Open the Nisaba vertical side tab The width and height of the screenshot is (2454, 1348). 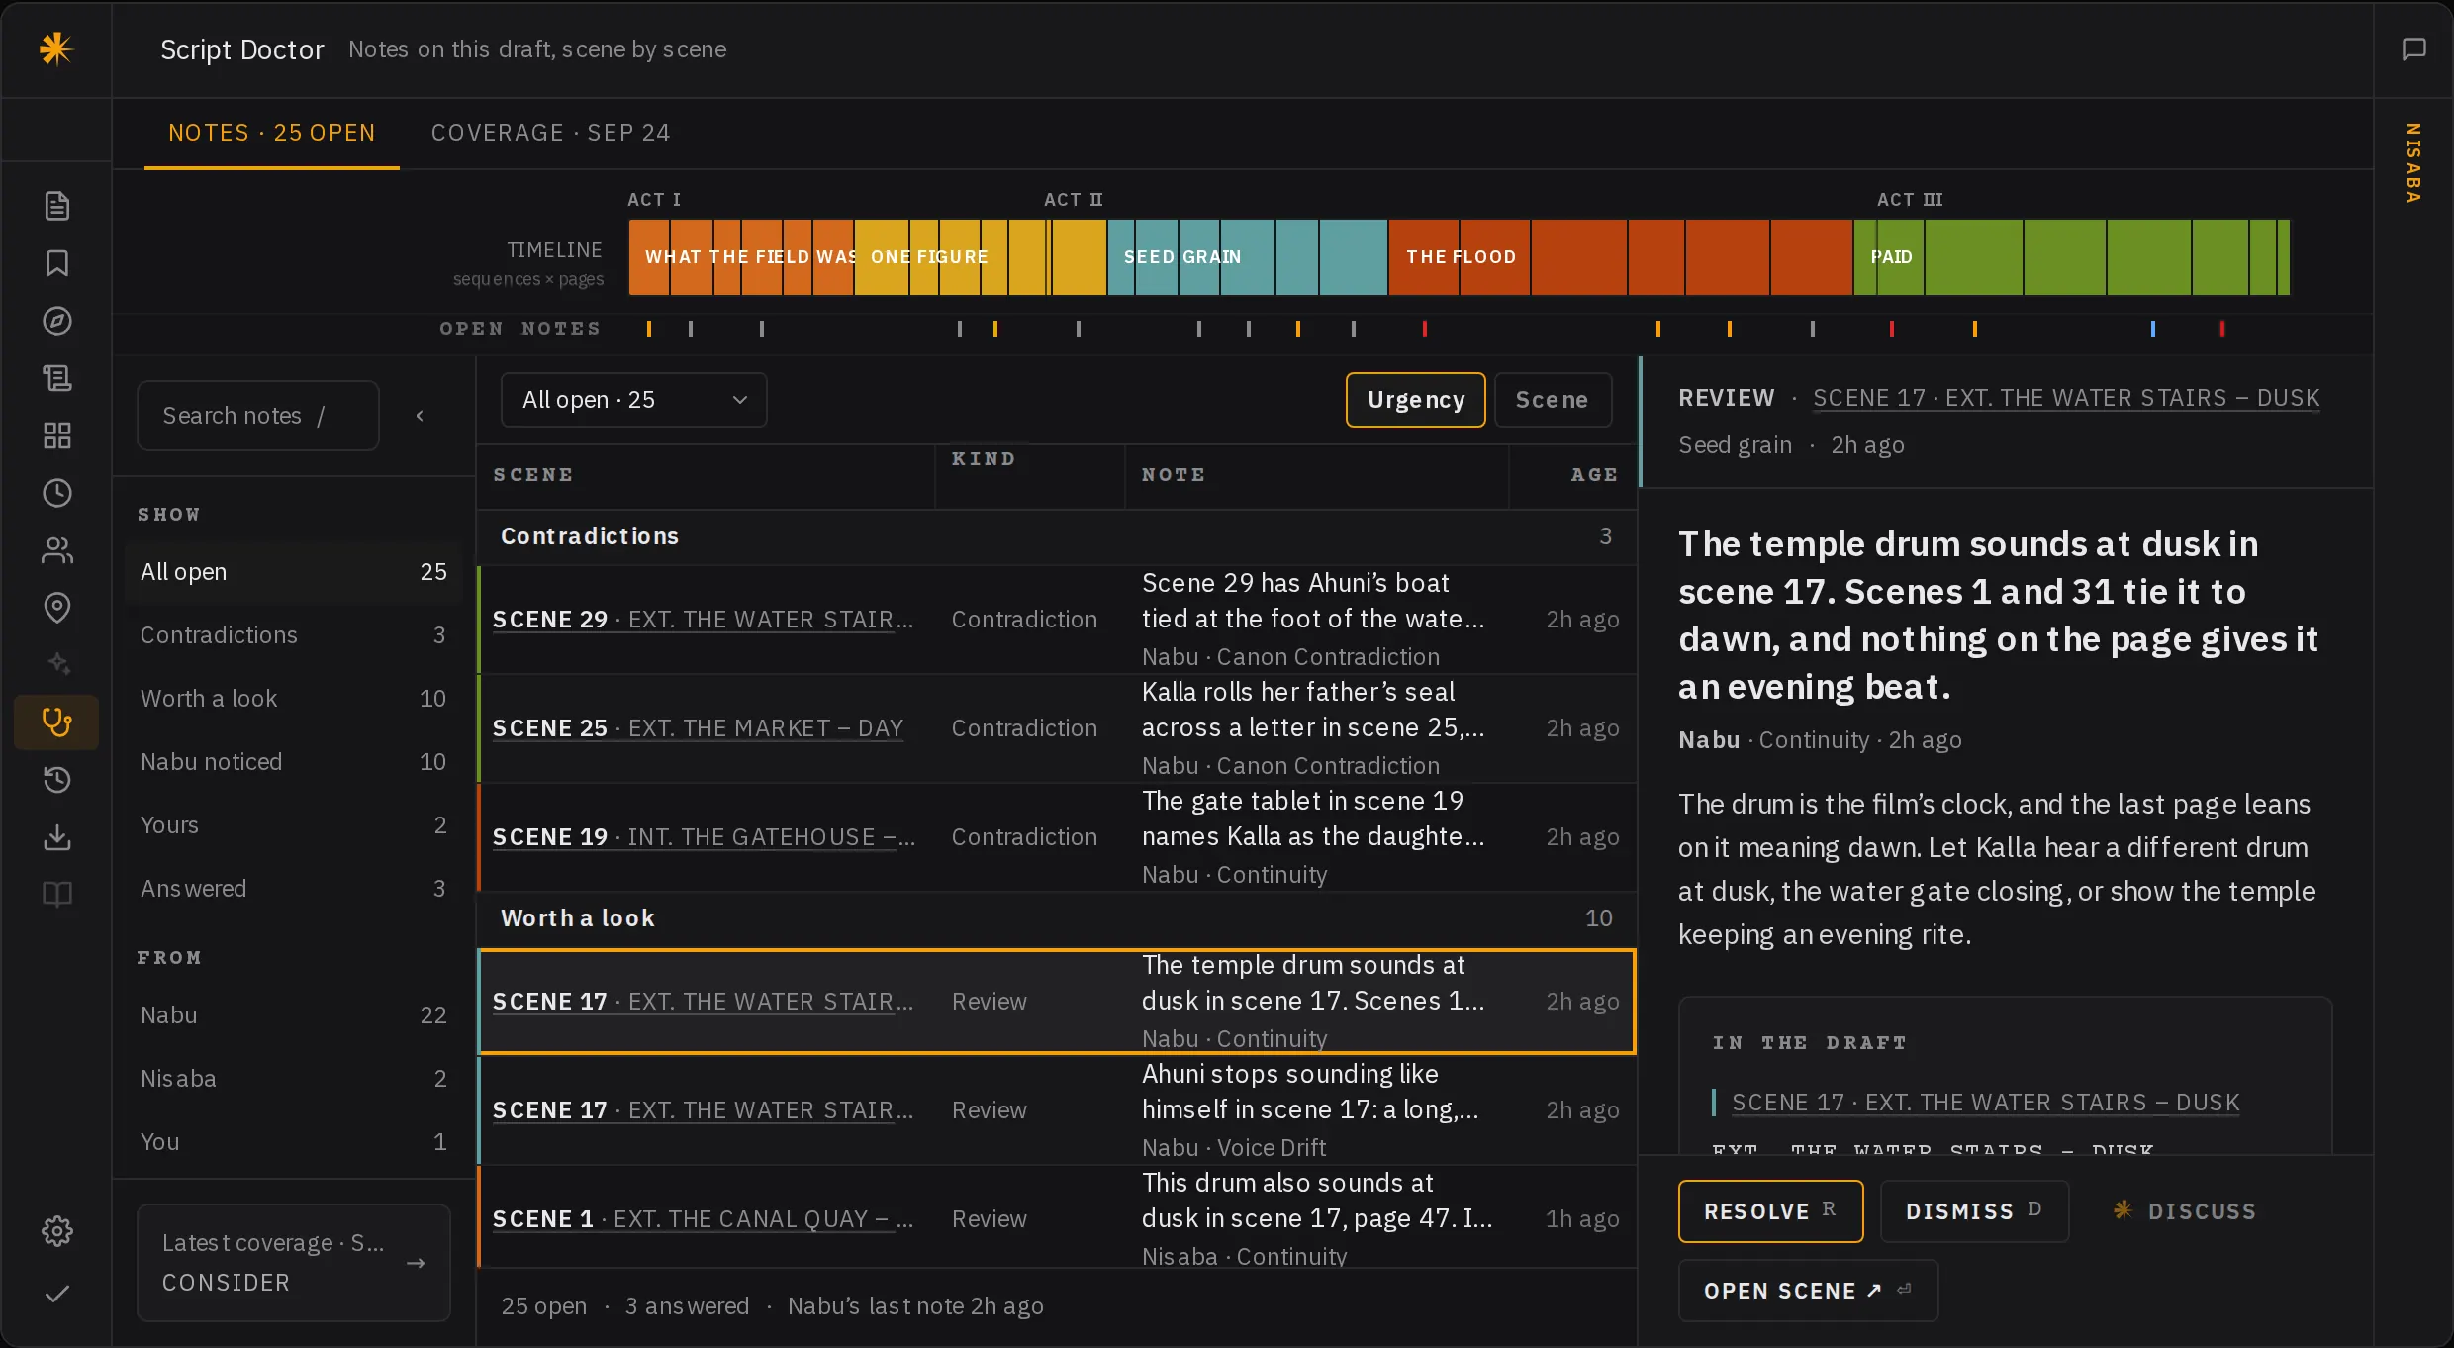2414,163
